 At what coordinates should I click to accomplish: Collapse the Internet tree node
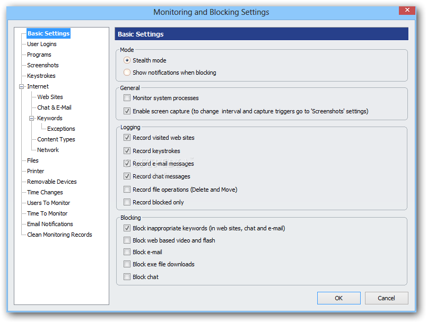click(x=22, y=86)
